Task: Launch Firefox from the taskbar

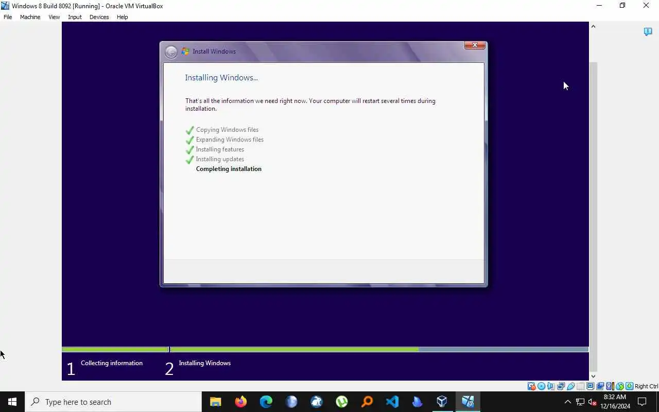Action: (240, 402)
